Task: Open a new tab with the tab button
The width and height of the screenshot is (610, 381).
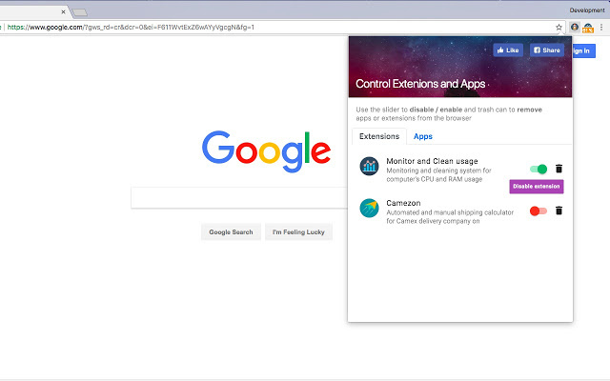Action: coord(81,12)
